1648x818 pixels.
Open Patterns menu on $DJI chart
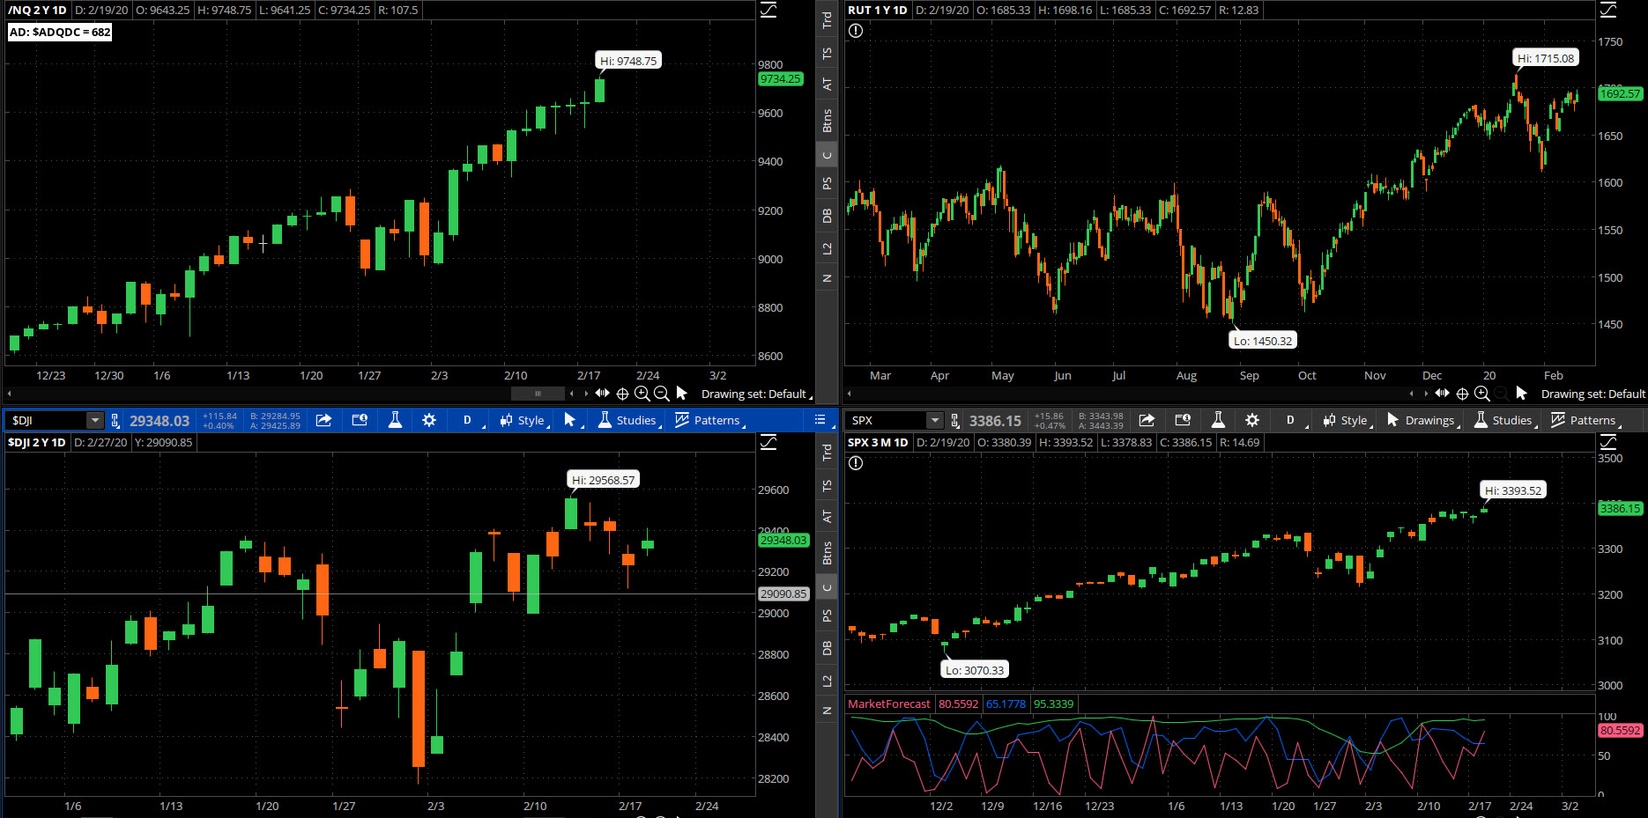coord(709,420)
